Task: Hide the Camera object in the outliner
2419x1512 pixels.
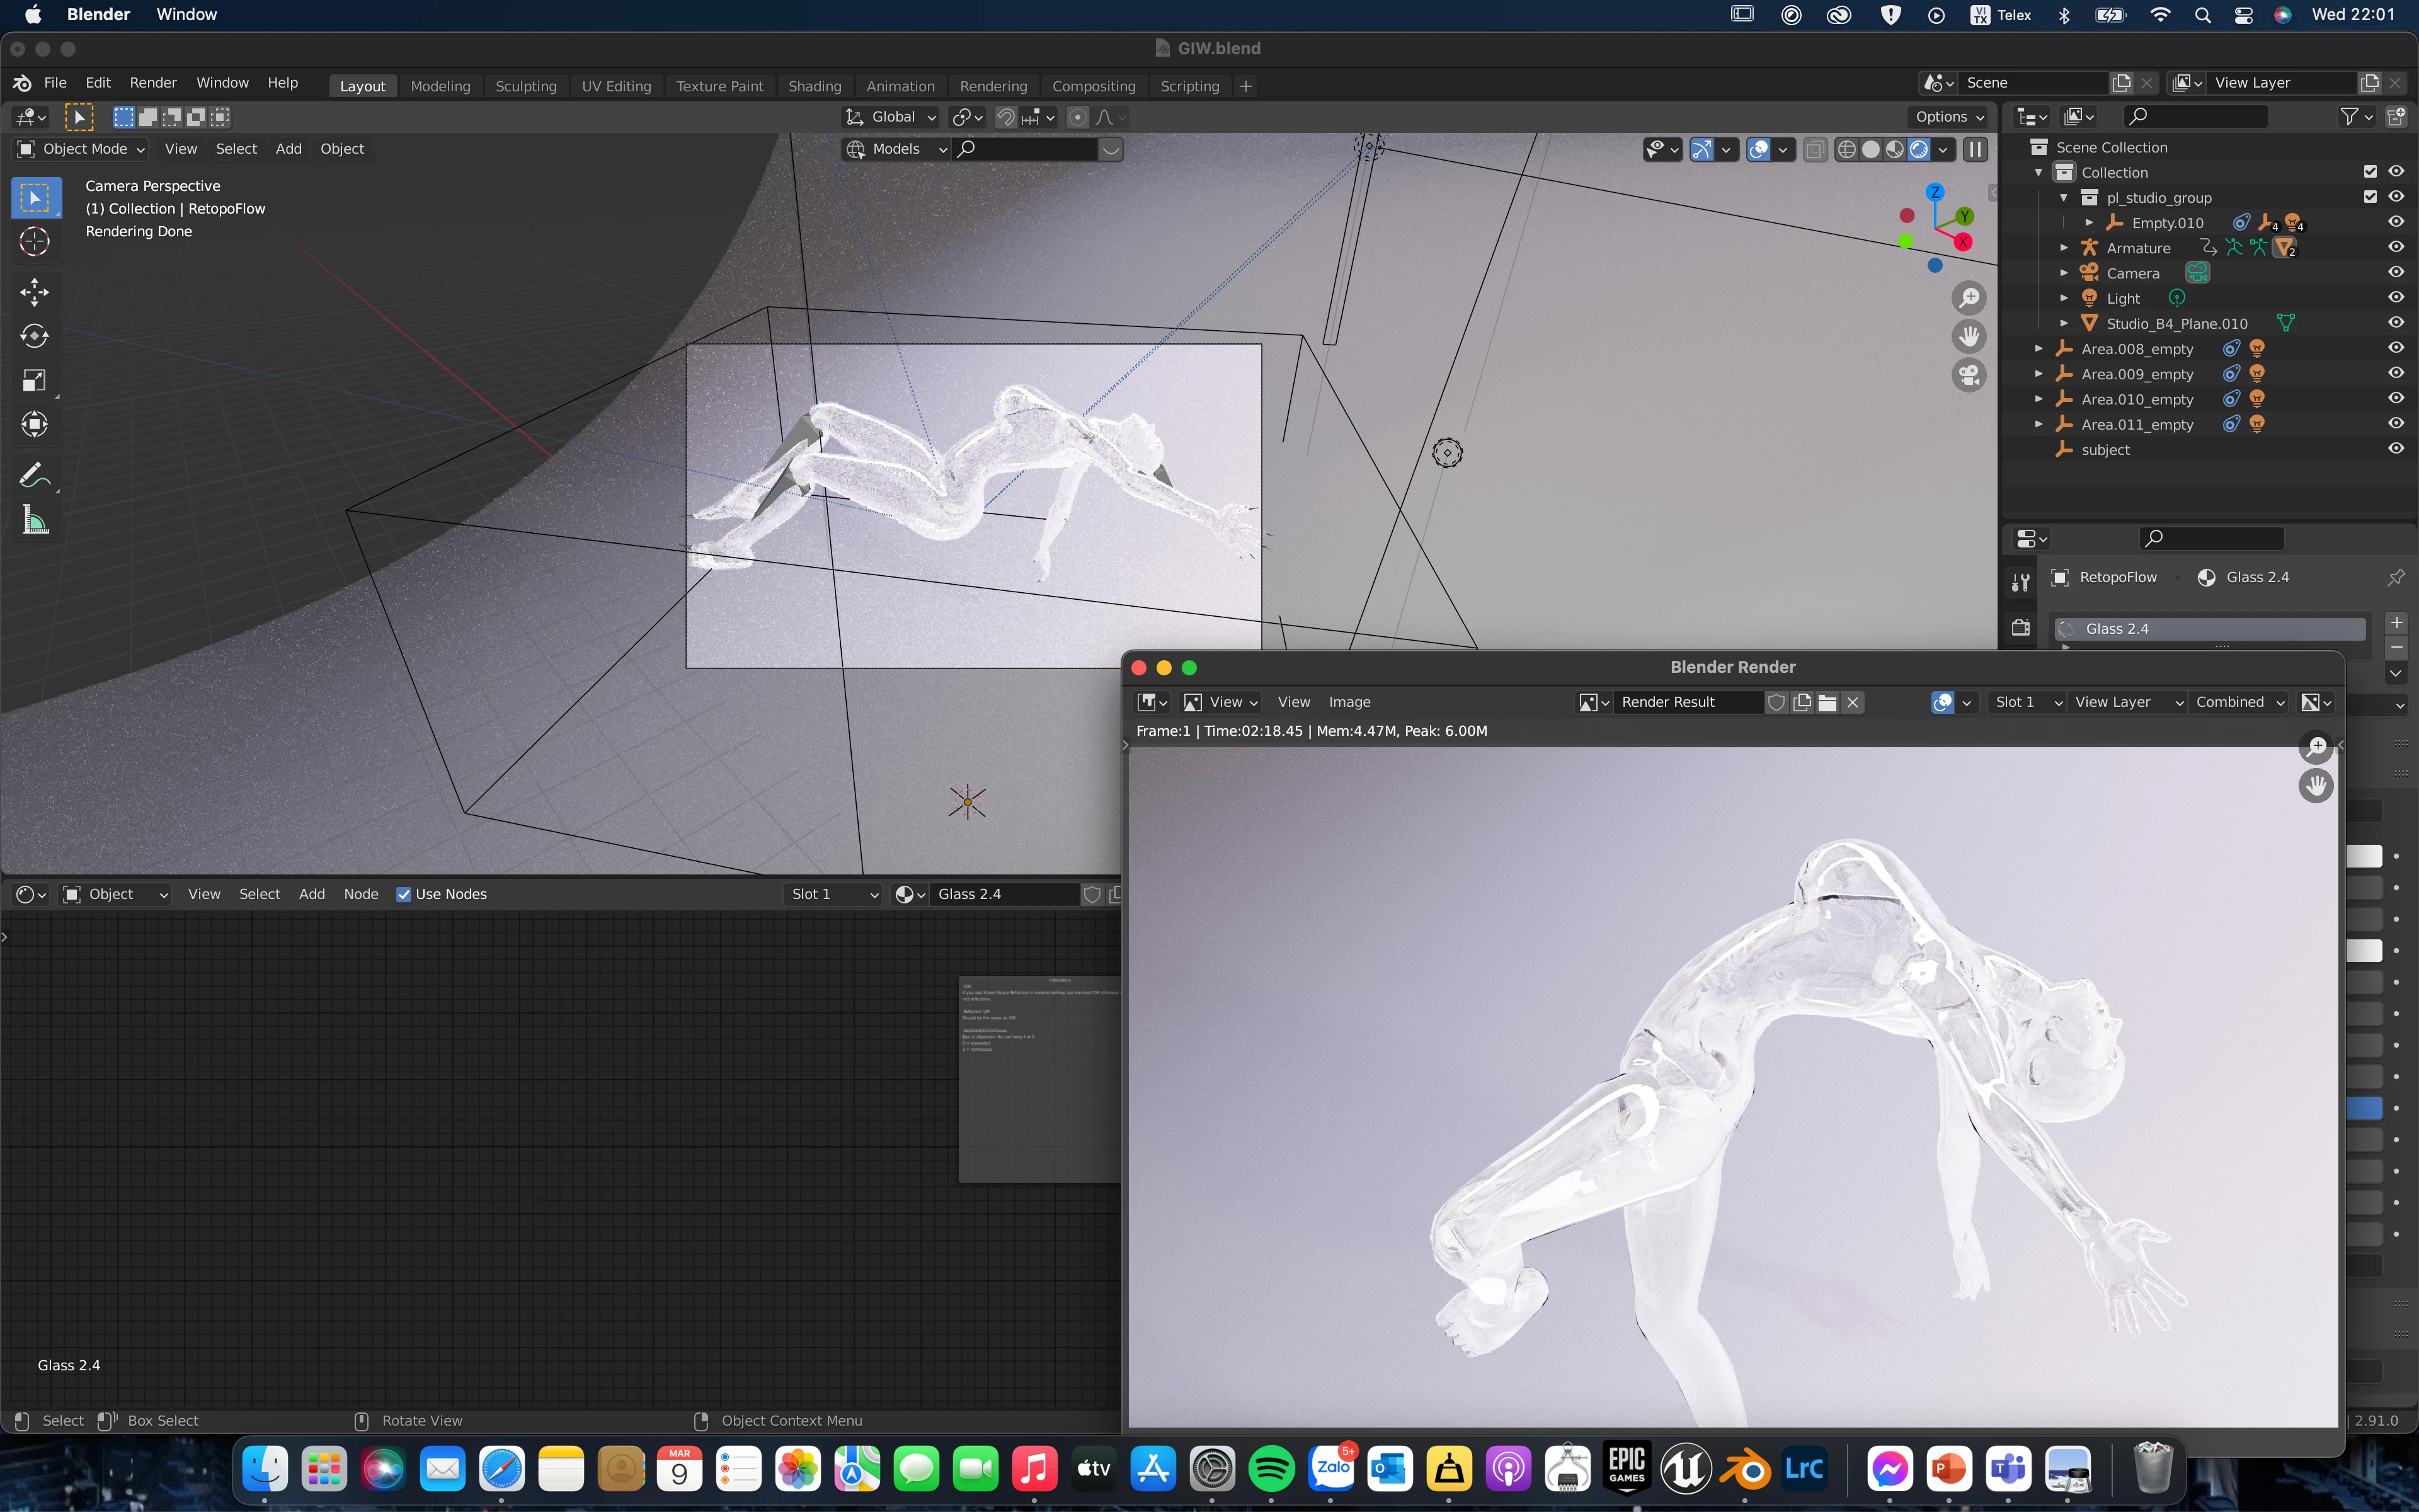Action: [2396, 272]
